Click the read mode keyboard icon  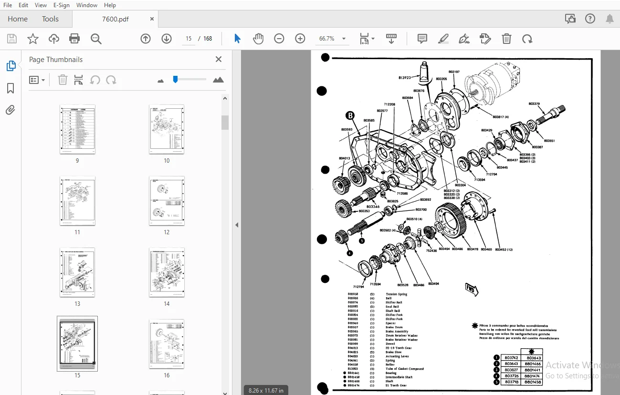point(391,39)
